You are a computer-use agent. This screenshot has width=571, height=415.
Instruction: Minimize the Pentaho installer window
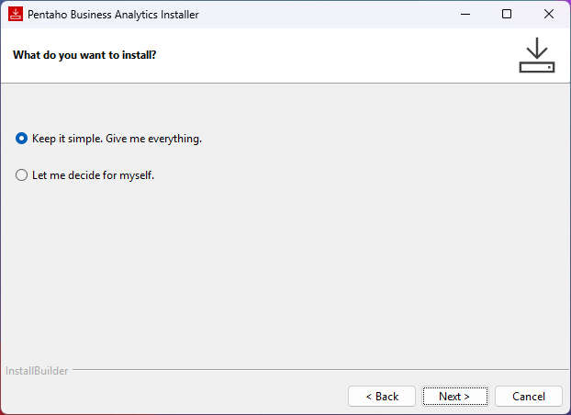pyautogui.click(x=464, y=15)
